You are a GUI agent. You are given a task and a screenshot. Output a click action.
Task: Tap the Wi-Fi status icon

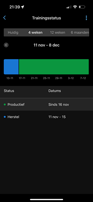pos(75,7)
